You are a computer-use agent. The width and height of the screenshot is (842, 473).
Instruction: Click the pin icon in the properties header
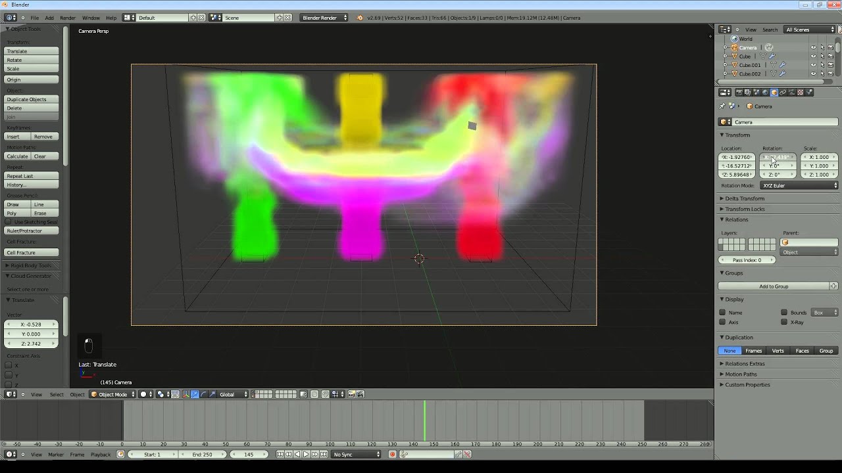pyautogui.click(x=722, y=106)
